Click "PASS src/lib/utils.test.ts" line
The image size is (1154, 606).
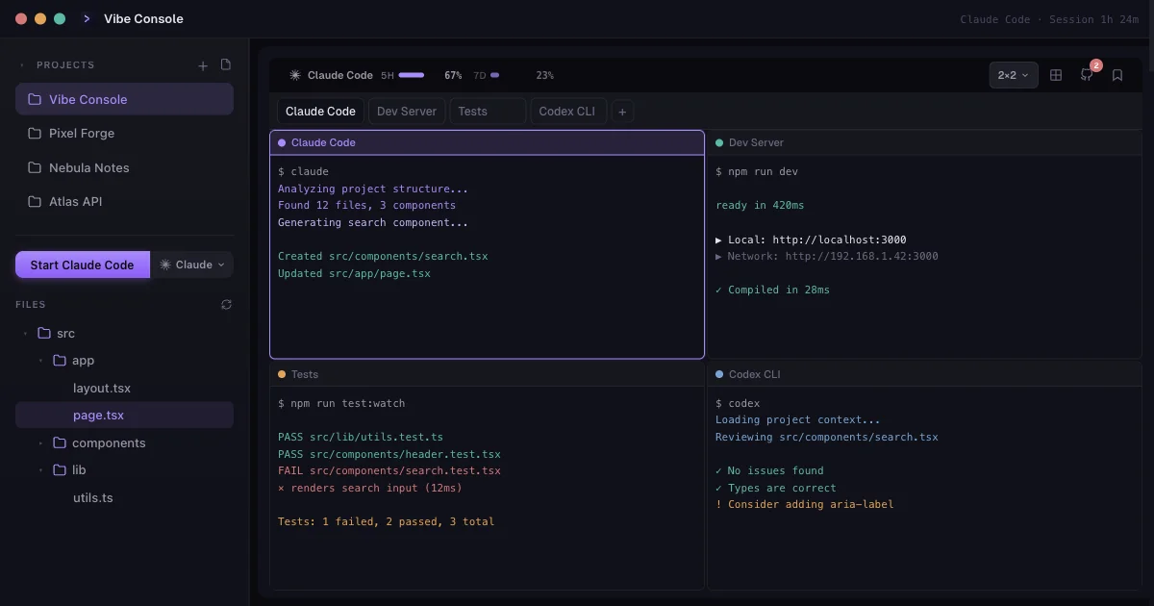click(361, 437)
